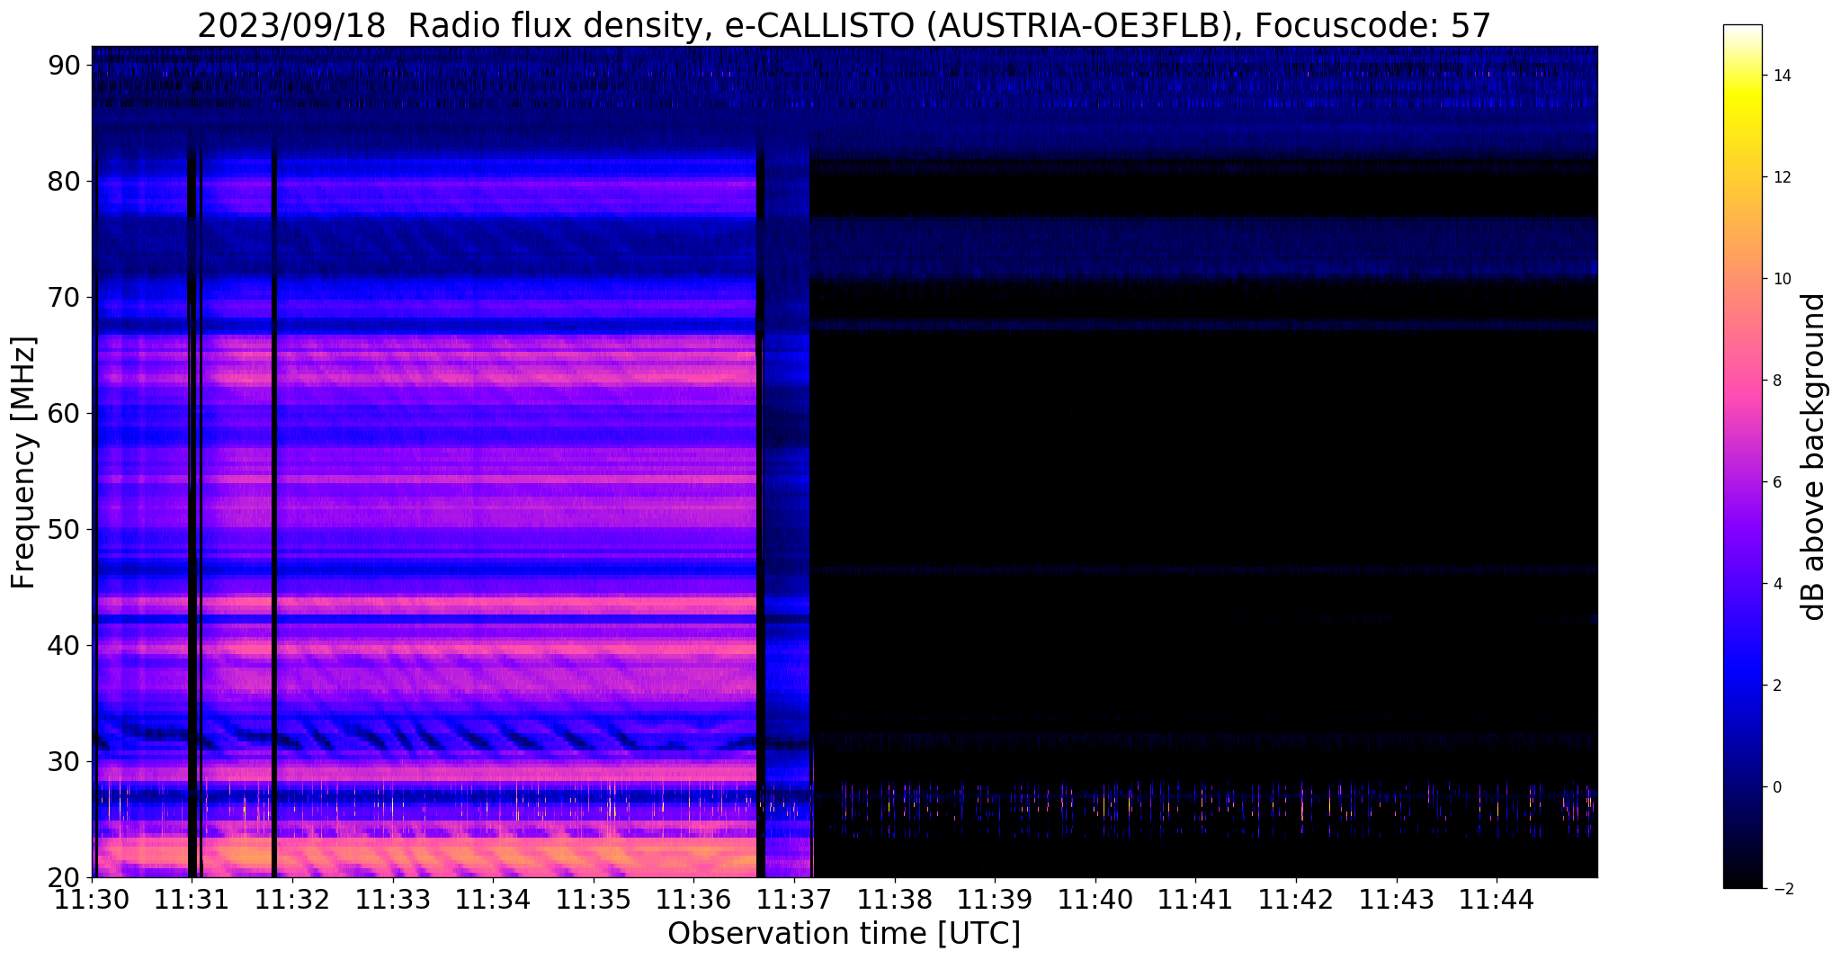Click the 80 MHz frequency tick label
Screen dimensions: 1841x960
[65, 181]
